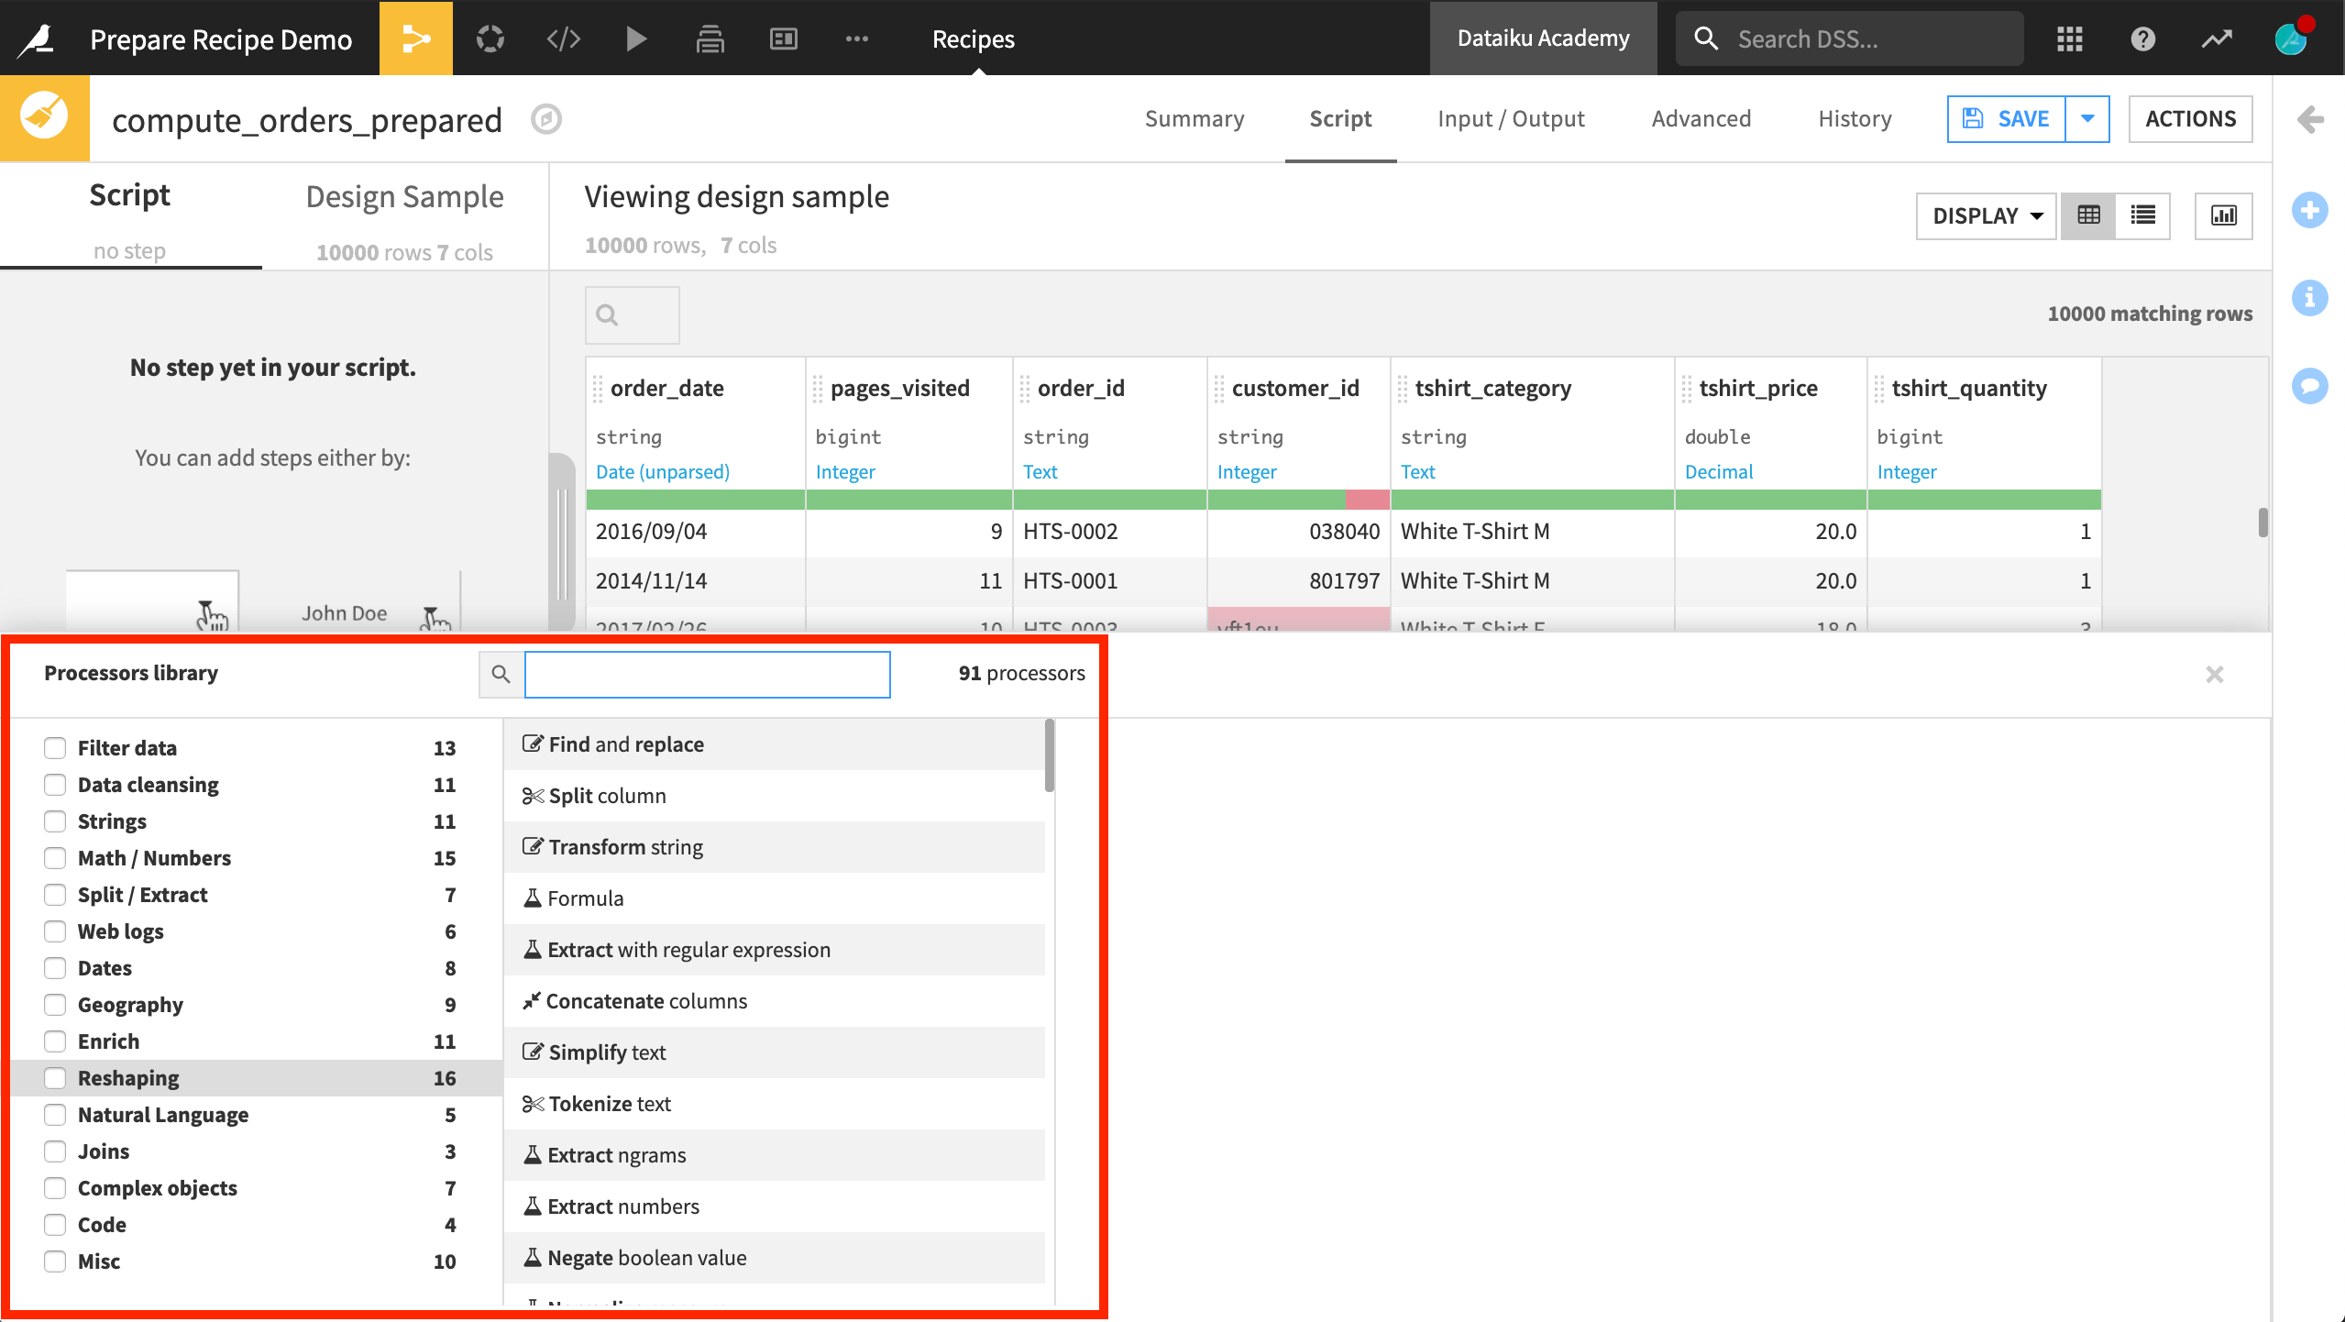Expand the SAVE button dropdown arrow
The image size is (2345, 1322).
2087,118
